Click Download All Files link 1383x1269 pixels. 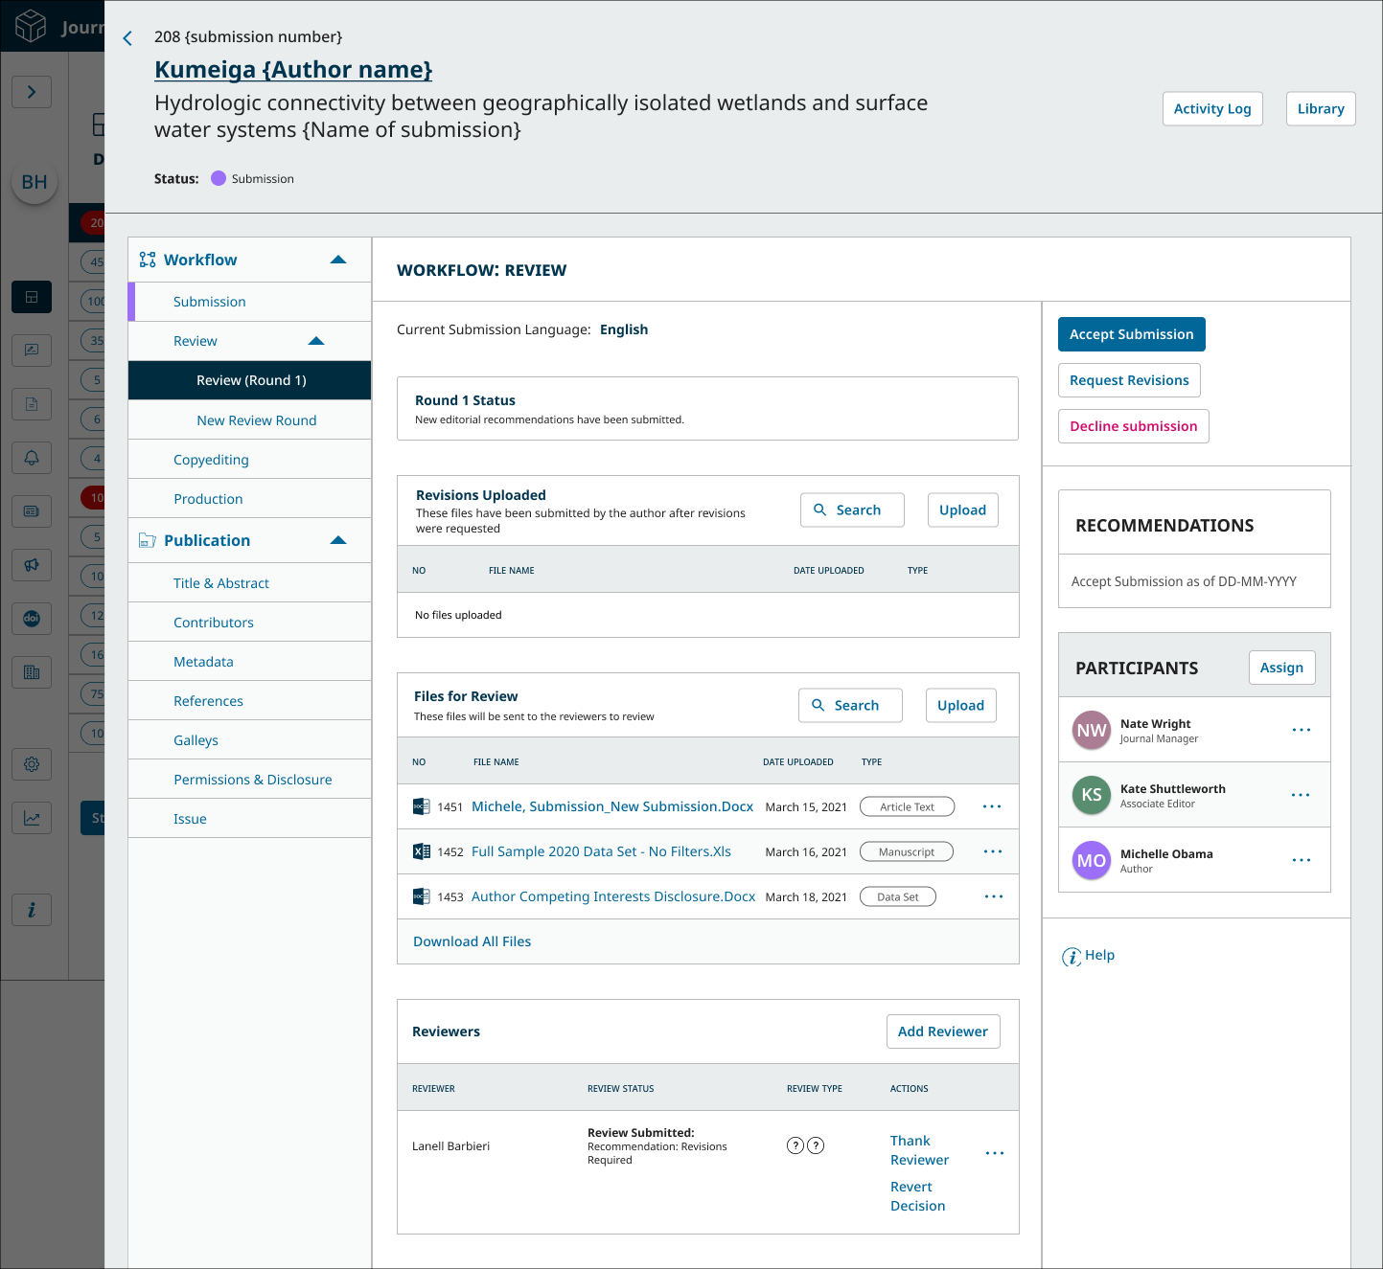tap(472, 941)
